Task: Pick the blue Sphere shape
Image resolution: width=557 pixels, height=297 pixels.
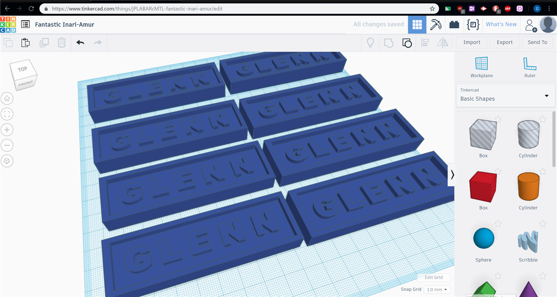Action: coord(483,238)
